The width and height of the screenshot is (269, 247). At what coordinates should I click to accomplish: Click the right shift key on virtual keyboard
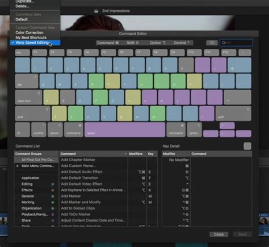click(x=233, y=114)
